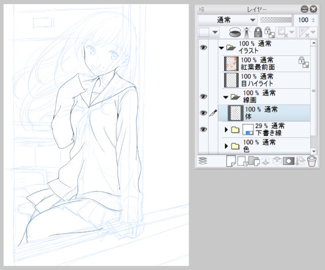Click the layer opacity slider
Screen dimensions: 325x270
pyautogui.click(x=276, y=20)
